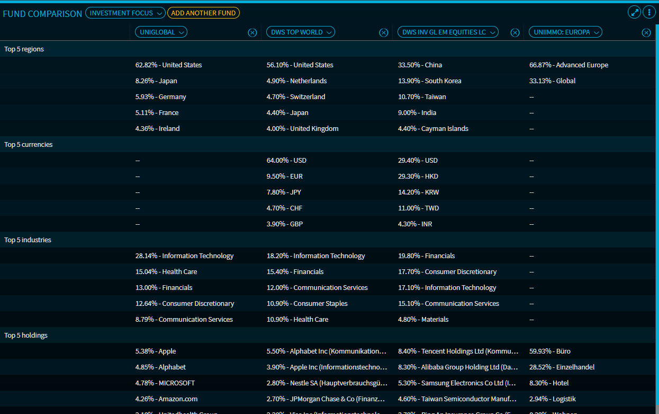Screen dimensions: 659x414
Task: Click the Tencent Holdings Ltd holding entry
Action: click(457, 351)
